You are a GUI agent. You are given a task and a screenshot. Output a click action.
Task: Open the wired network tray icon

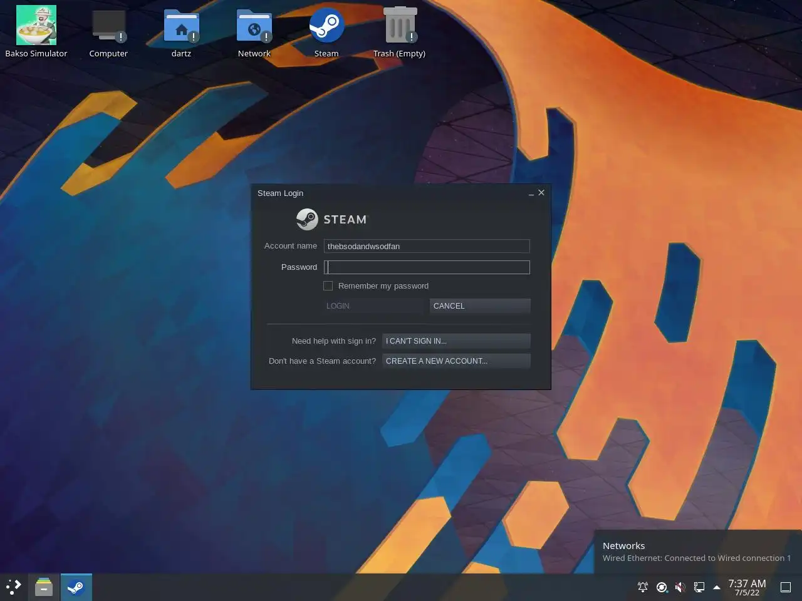tap(699, 587)
